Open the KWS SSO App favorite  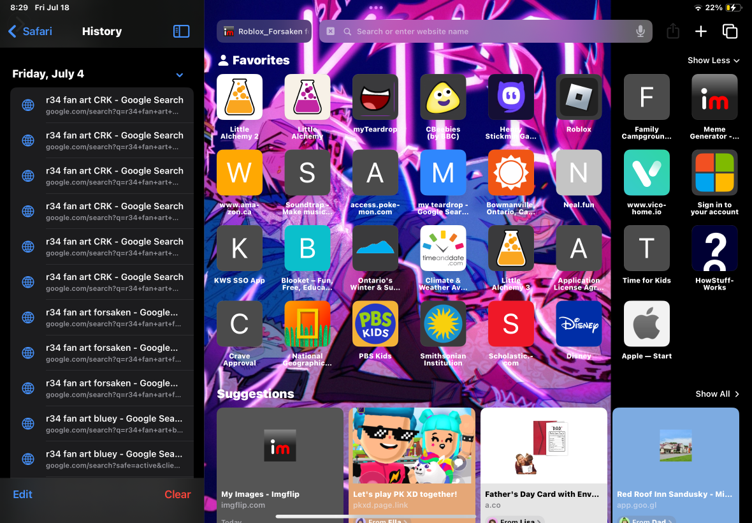point(240,248)
